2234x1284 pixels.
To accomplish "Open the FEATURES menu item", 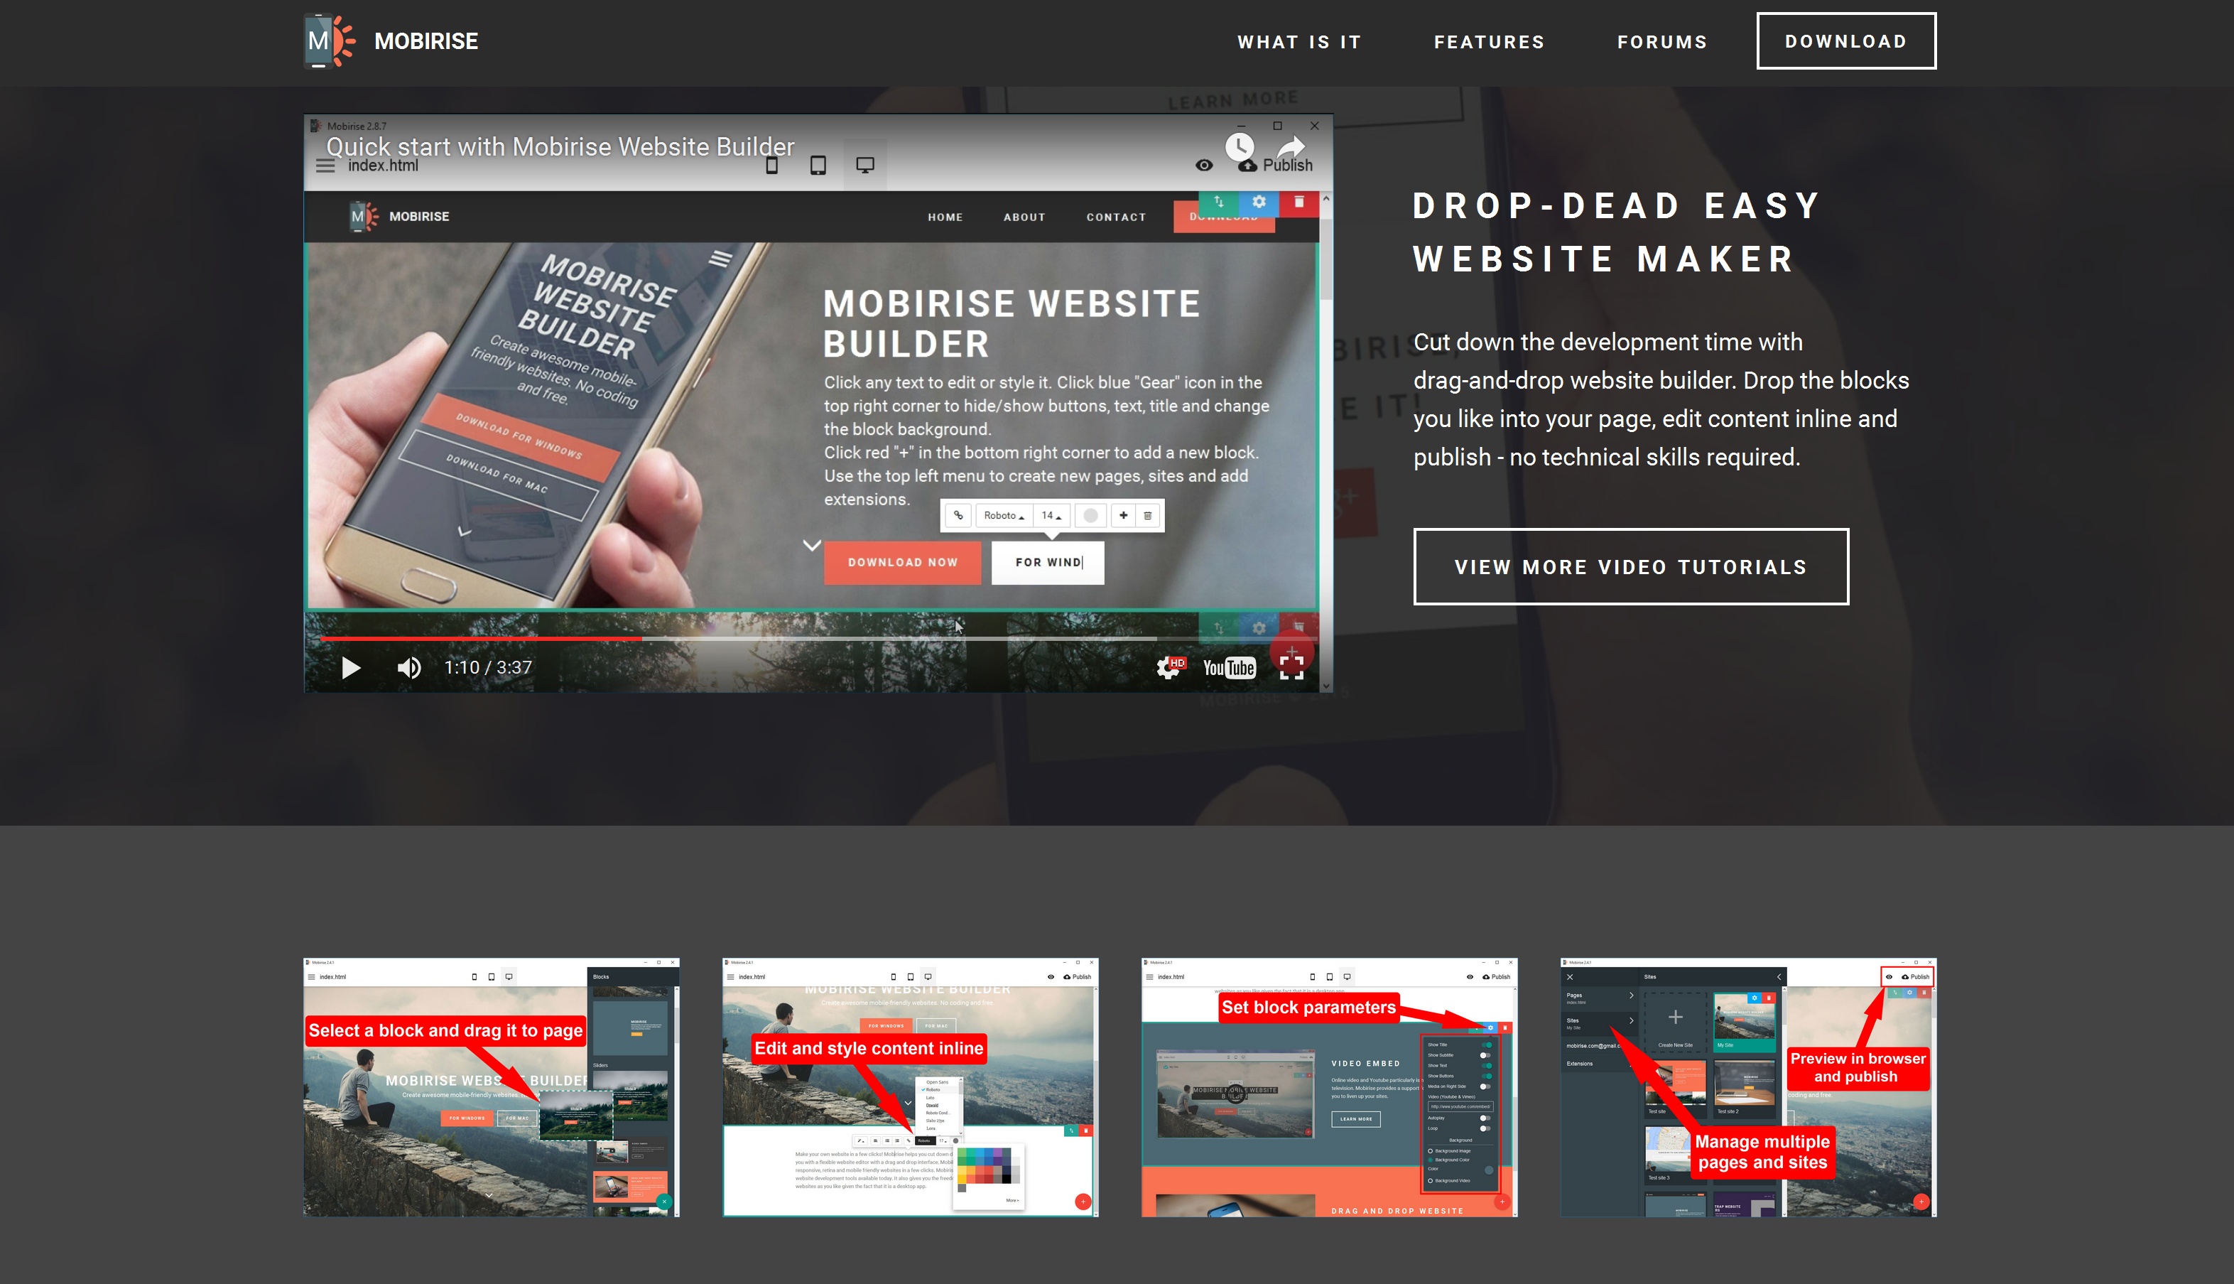I will [x=1490, y=41].
